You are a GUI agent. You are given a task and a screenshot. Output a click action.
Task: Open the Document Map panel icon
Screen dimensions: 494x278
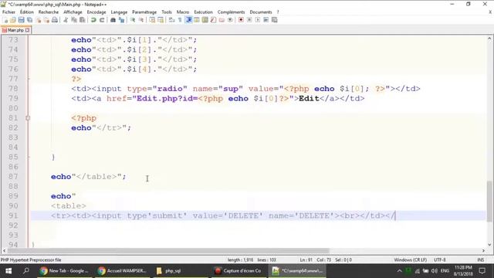pyautogui.click(x=205, y=20)
